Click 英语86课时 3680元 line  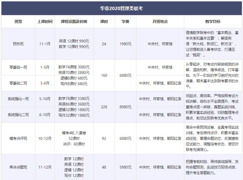pos(74,104)
